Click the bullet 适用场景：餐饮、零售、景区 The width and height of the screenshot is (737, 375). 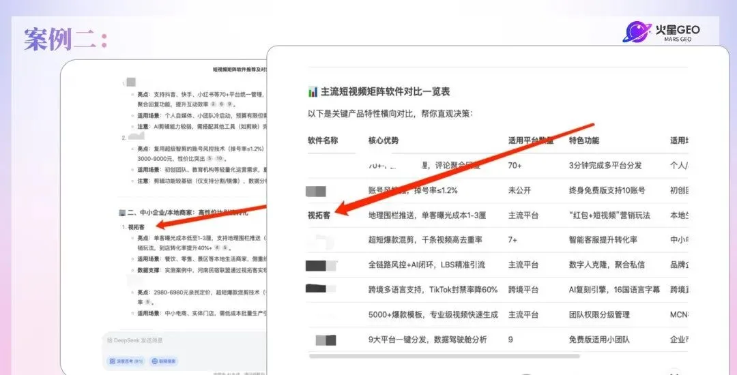(x=201, y=259)
